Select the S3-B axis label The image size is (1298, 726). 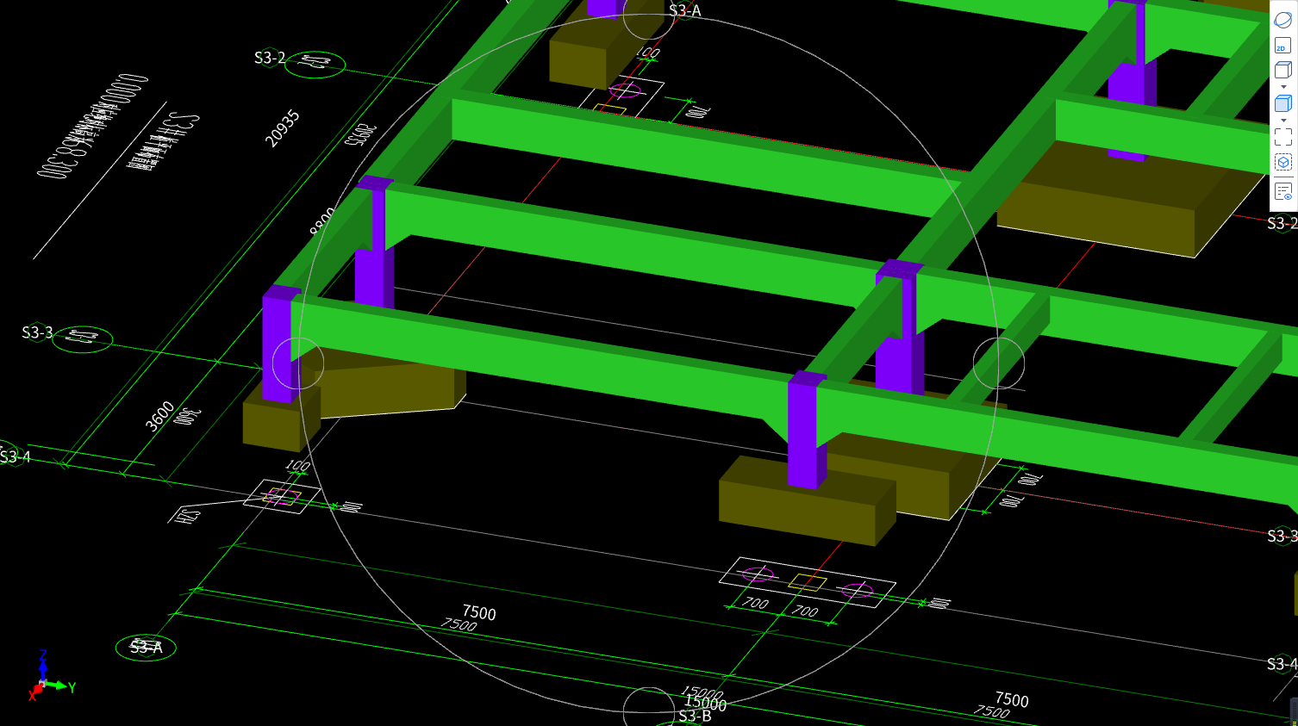[695, 717]
